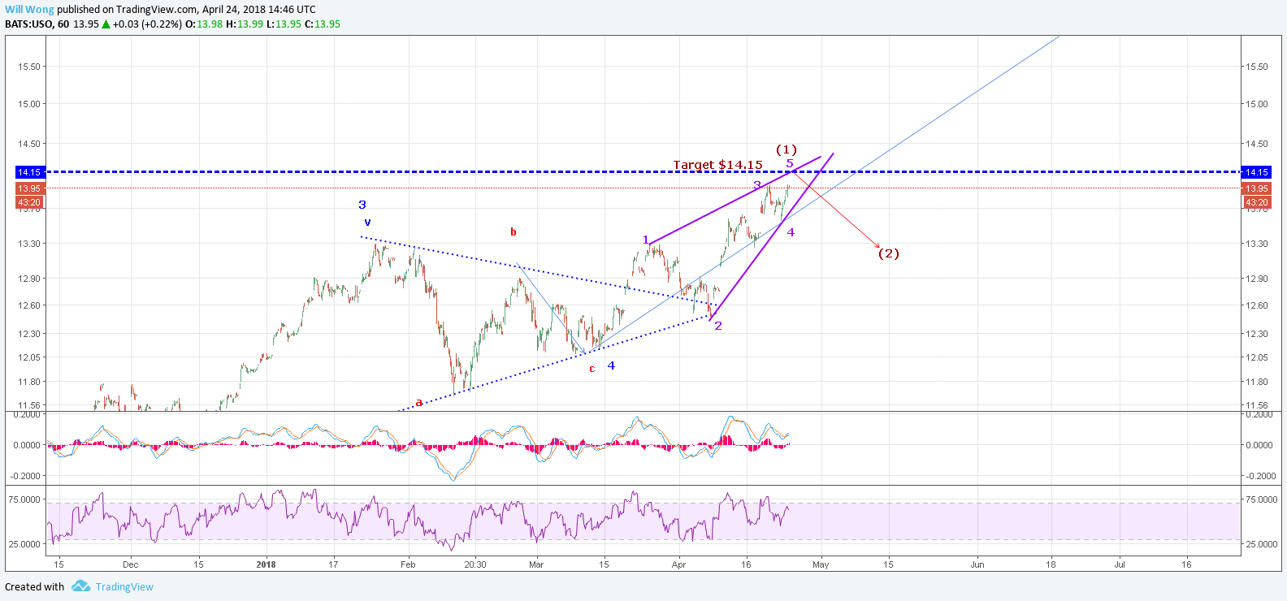Click the red 43:20 countdown label on right axis
The width and height of the screenshot is (1287, 601).
click(1257, 202)
